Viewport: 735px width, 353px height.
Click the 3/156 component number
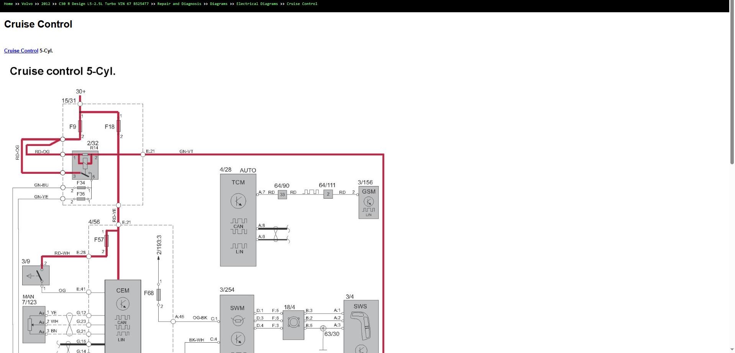click(365, 183)
